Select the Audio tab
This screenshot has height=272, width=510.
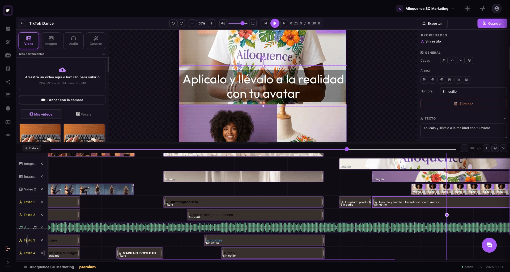click(74, 41)
